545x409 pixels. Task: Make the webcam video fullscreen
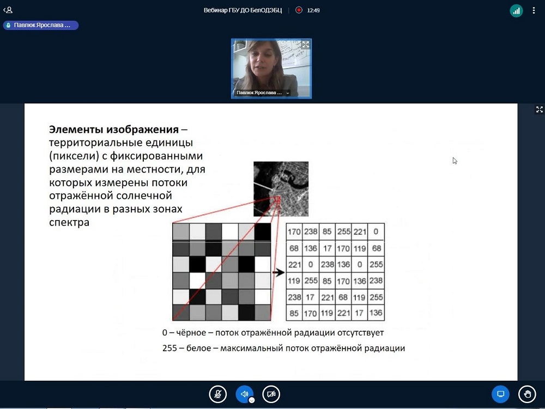click(305, 45)
